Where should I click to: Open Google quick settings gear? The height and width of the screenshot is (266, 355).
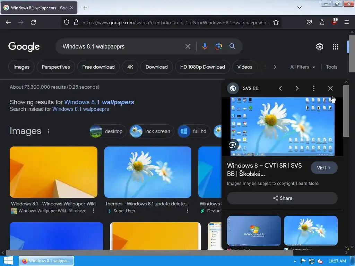point(319,47)
